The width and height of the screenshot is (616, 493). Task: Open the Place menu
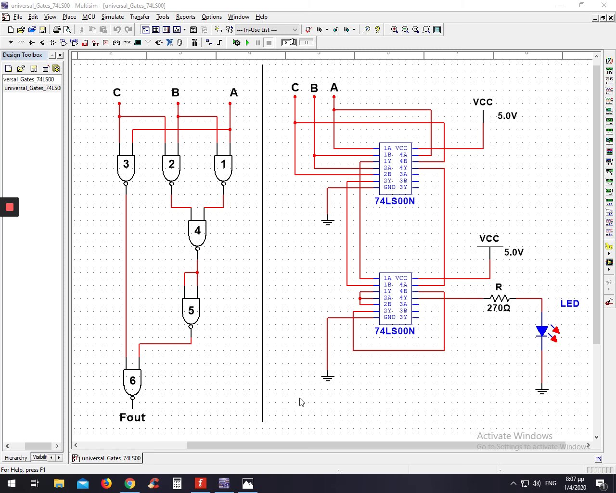pyautogui.click(x=69, y=17)
